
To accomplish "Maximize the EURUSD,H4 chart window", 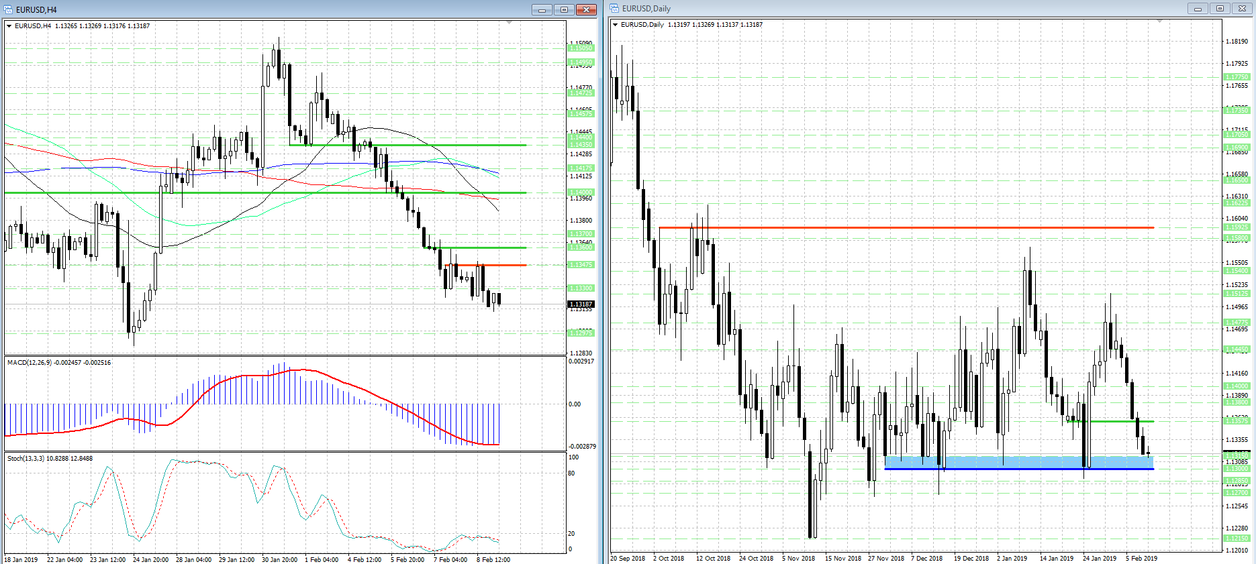I will 564,10.
